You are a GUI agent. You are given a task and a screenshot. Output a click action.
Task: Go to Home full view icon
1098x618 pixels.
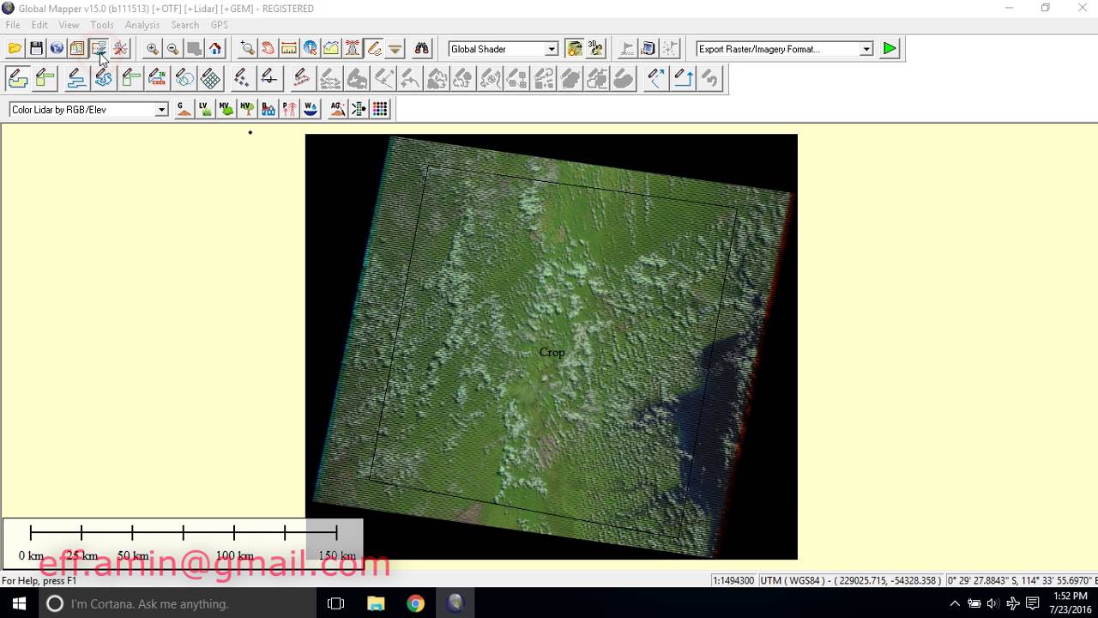point(215,49)
